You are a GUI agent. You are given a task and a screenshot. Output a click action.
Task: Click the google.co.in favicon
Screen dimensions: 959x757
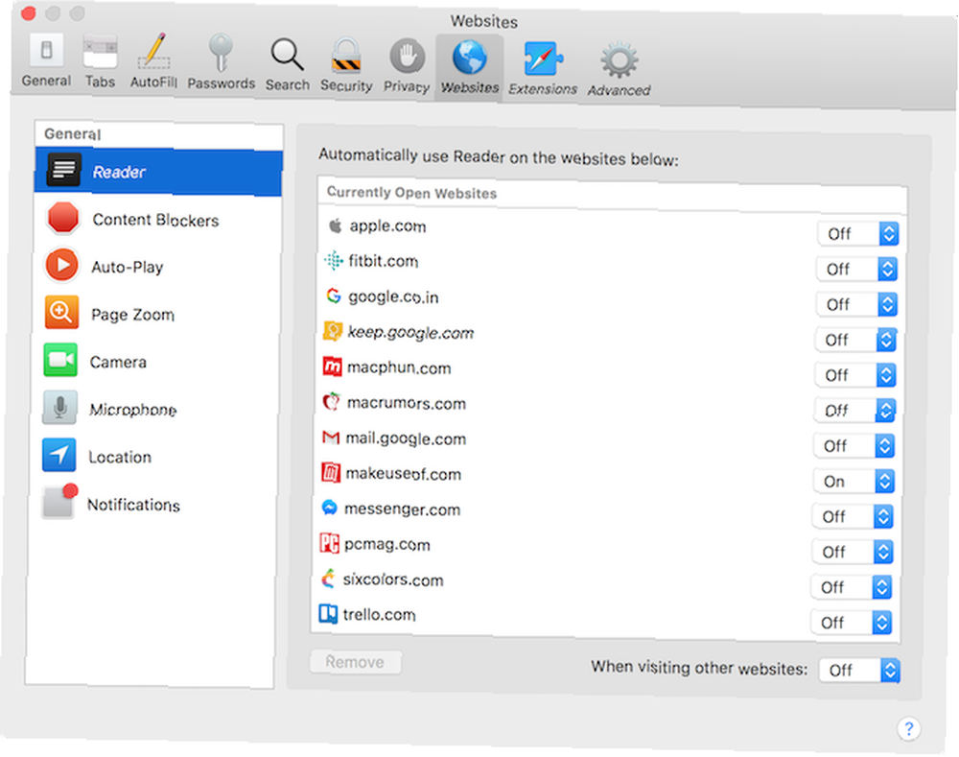pos(334,296)
